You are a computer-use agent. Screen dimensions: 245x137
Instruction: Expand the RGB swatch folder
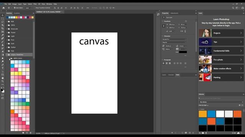7,21
